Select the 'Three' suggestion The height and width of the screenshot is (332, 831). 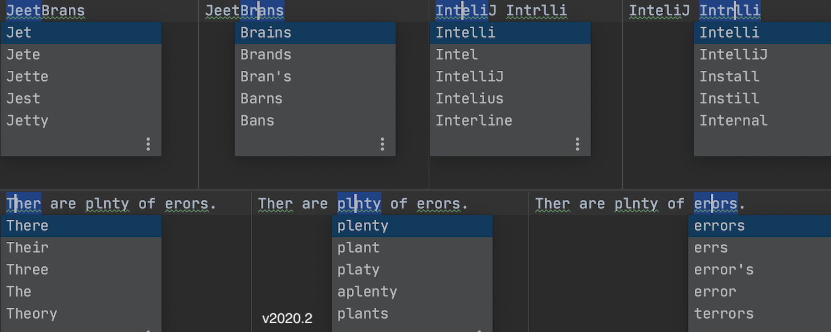[81, 269]
